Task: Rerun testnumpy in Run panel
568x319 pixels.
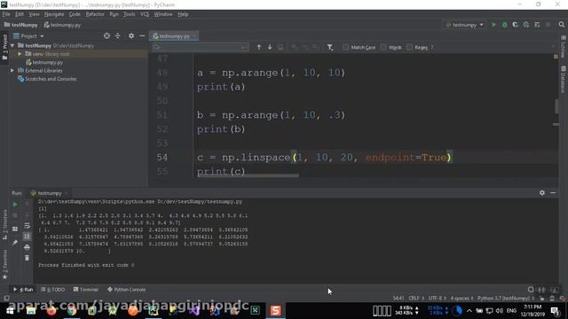Action: tap(15, 205)
